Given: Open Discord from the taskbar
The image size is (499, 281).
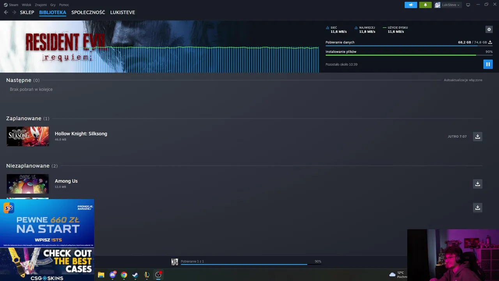Looking at the screenshot, I should 113,275.
